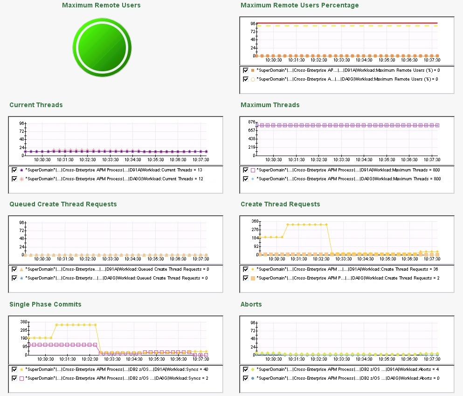Click the green Maximum Remote Users status indicator
This screenshot has height=396, width=463.
coord(102,48)
